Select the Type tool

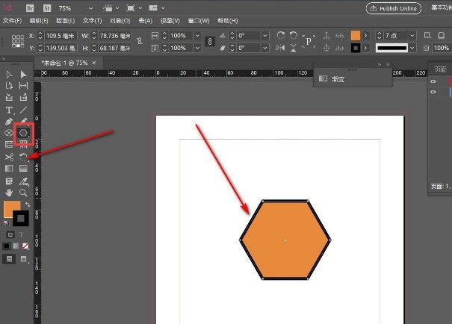pos(9,110)
